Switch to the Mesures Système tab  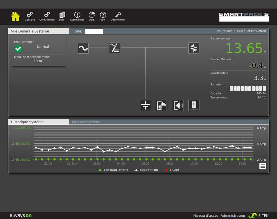pos(86,122)
